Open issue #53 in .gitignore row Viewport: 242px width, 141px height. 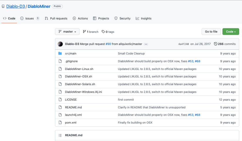[x=191, y=61]
